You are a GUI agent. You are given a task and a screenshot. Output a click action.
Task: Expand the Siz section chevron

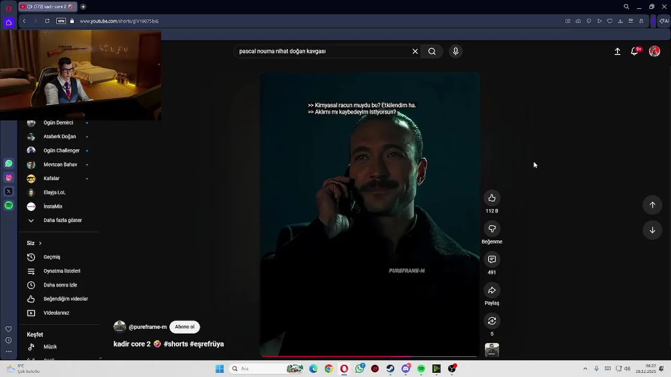40,243
